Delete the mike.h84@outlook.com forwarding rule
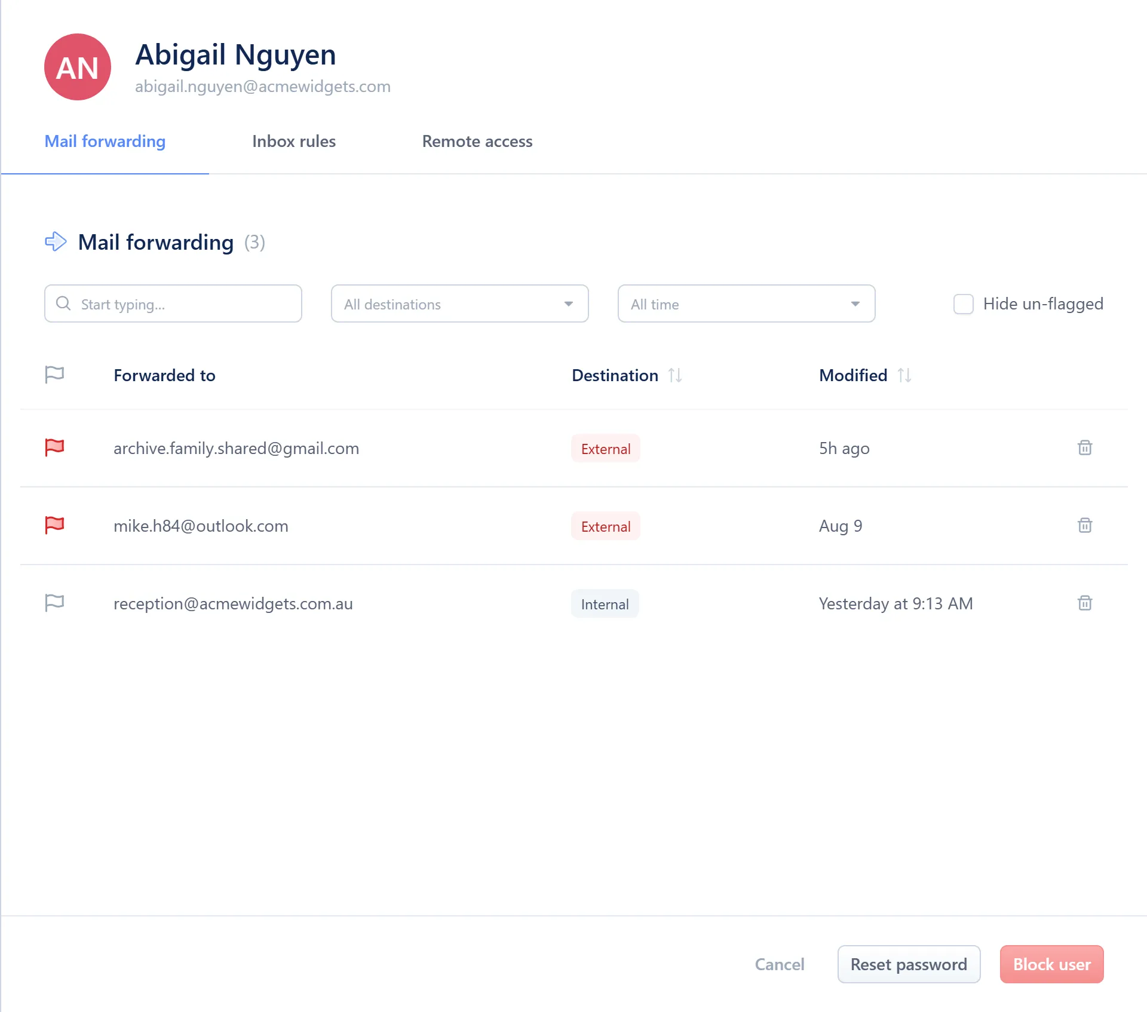Screen dimensions: 1147x1012 [1085, 525]
